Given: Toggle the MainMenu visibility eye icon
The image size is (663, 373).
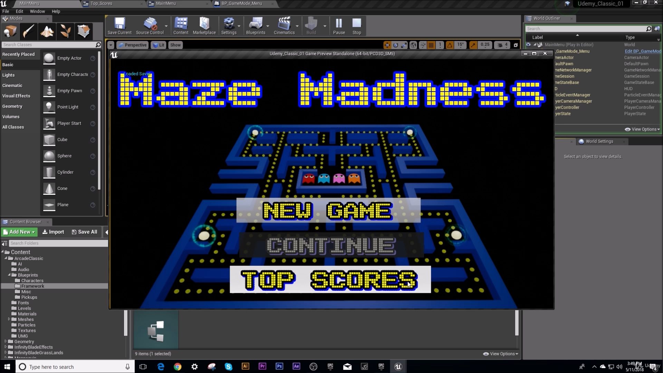Looking at the screenshot, I should click(x=528, y=45).
